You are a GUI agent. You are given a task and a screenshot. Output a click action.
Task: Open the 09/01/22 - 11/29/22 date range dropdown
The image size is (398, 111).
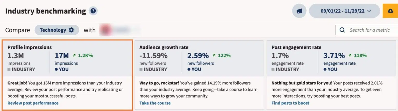(344, 11)
